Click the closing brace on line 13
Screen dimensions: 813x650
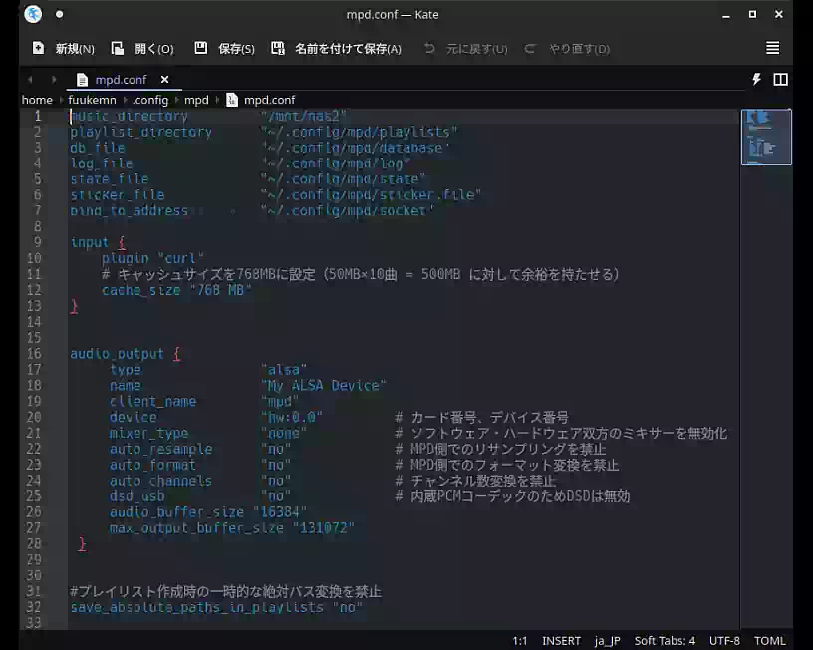click(x=74, y=306)
